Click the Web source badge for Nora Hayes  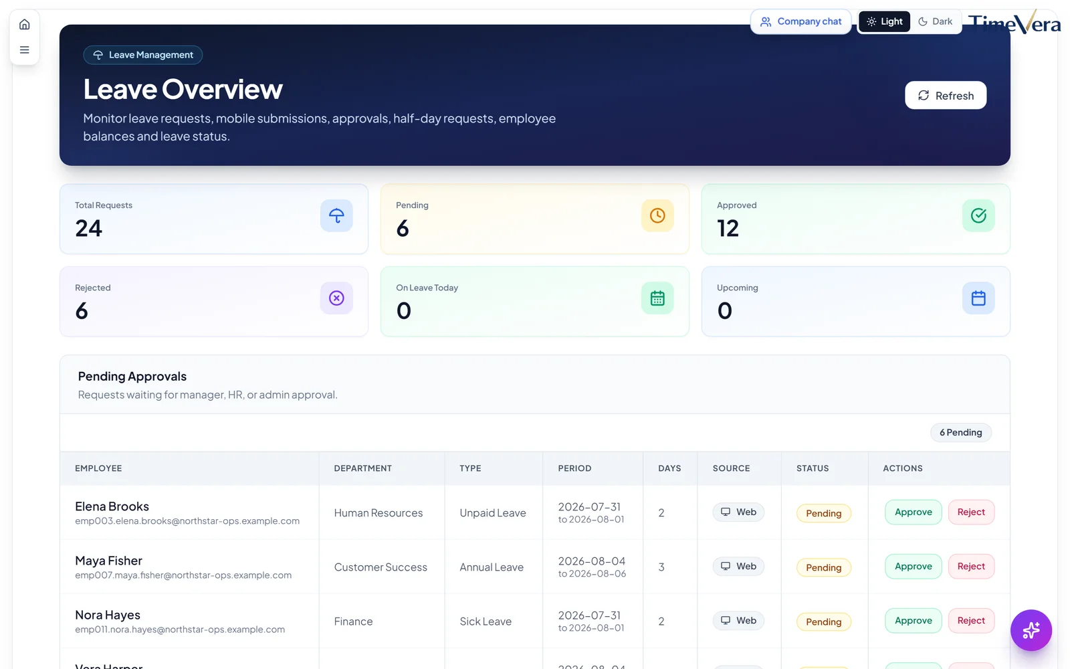738,621
